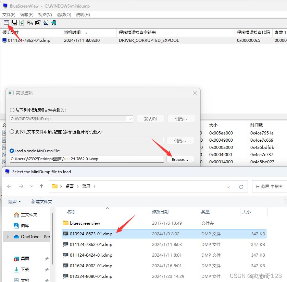Screen dimensions: 287x282
Task: Open the C:\WINDOWS\MiniDump folder dropdown
Action: point(130,119)
